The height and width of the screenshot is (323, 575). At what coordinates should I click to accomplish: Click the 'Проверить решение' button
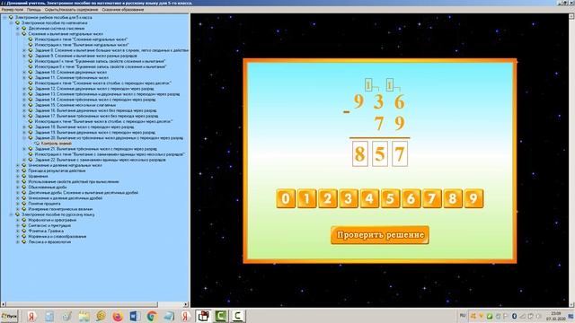[380, 235]
